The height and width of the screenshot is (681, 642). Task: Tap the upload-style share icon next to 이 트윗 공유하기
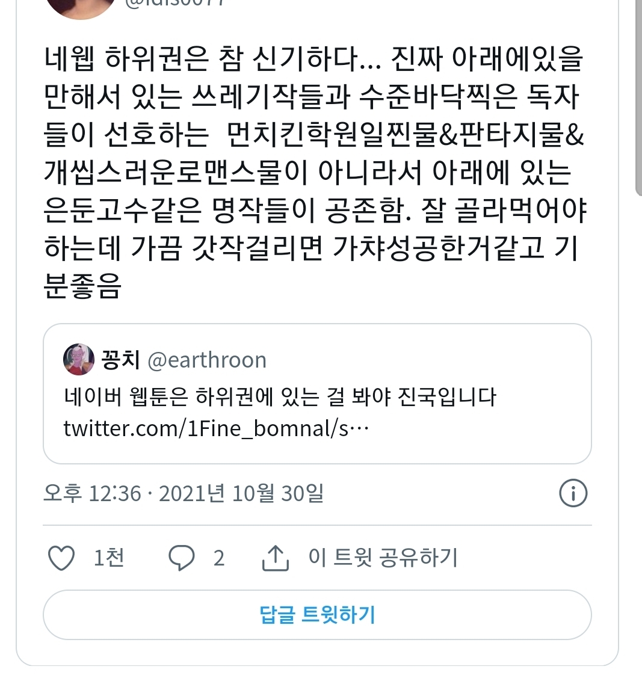(x=277, y=558)
